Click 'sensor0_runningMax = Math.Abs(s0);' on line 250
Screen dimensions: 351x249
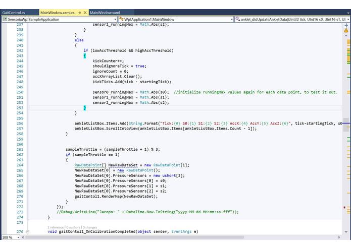click(x=131, y=92)
